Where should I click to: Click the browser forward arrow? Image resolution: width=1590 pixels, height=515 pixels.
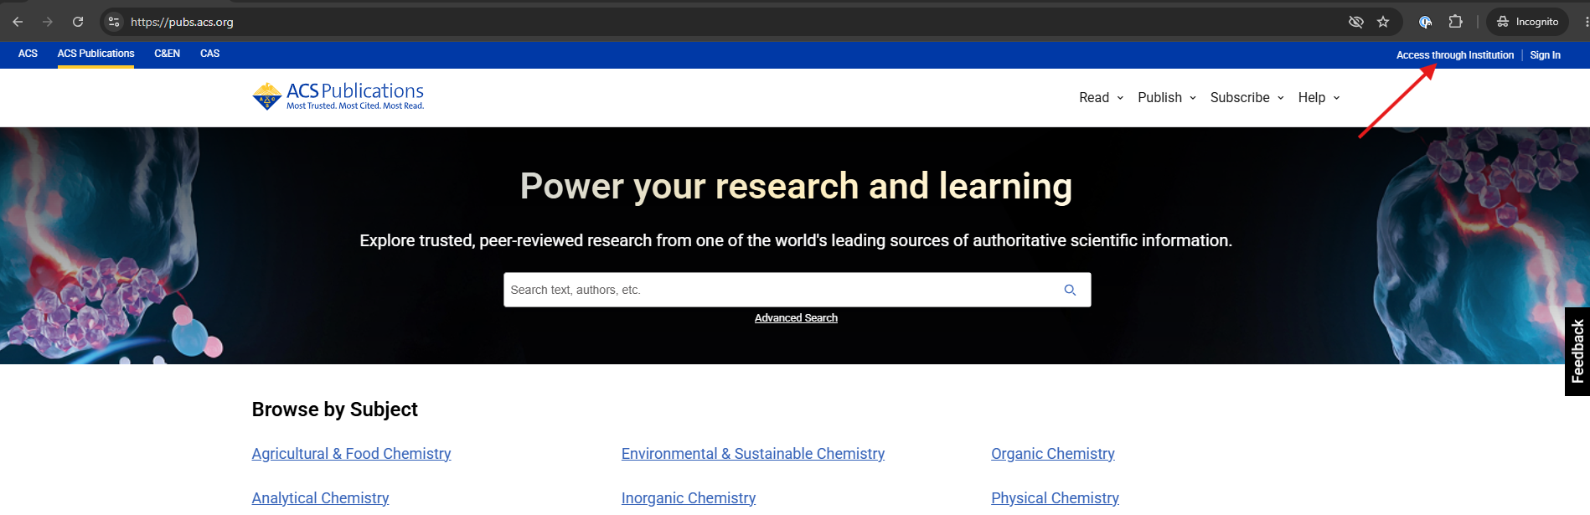(x=48, y=22)
